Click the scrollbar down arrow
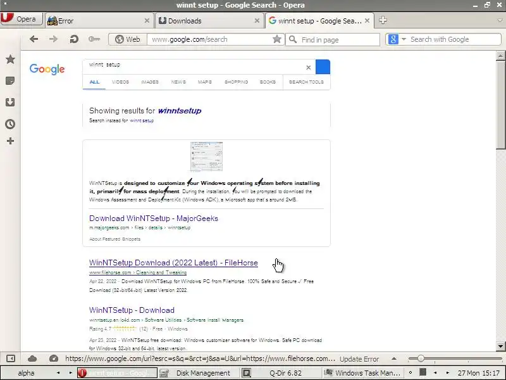This screenshot has height=380, width=506. tap(500, 346)
